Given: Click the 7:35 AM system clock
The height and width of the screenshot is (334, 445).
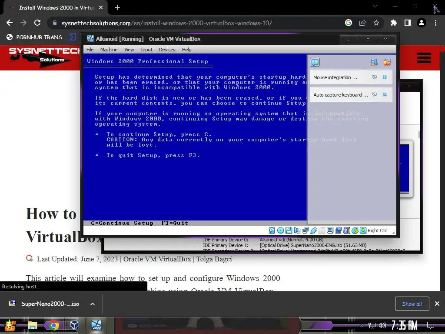Looking at the screenshot, I should point(404,325).
